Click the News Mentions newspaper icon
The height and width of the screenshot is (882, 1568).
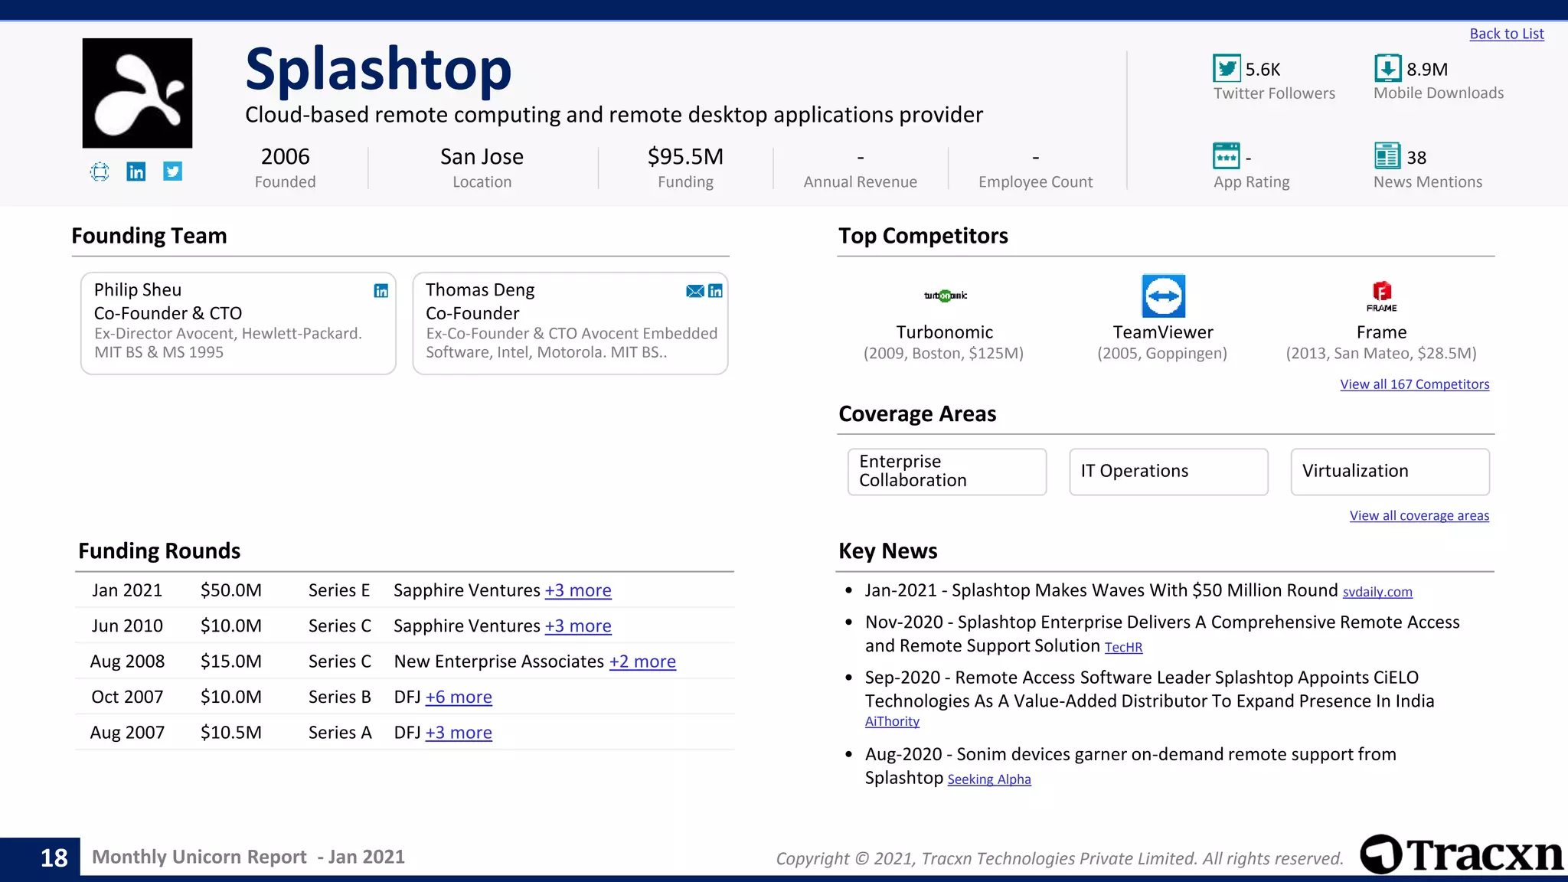tap(1387, 156)
